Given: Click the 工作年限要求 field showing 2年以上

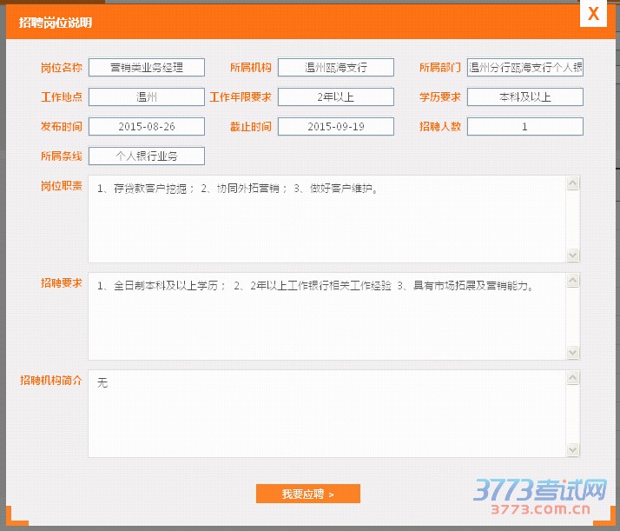Looking at the screenshot, I should coord(336,96).
